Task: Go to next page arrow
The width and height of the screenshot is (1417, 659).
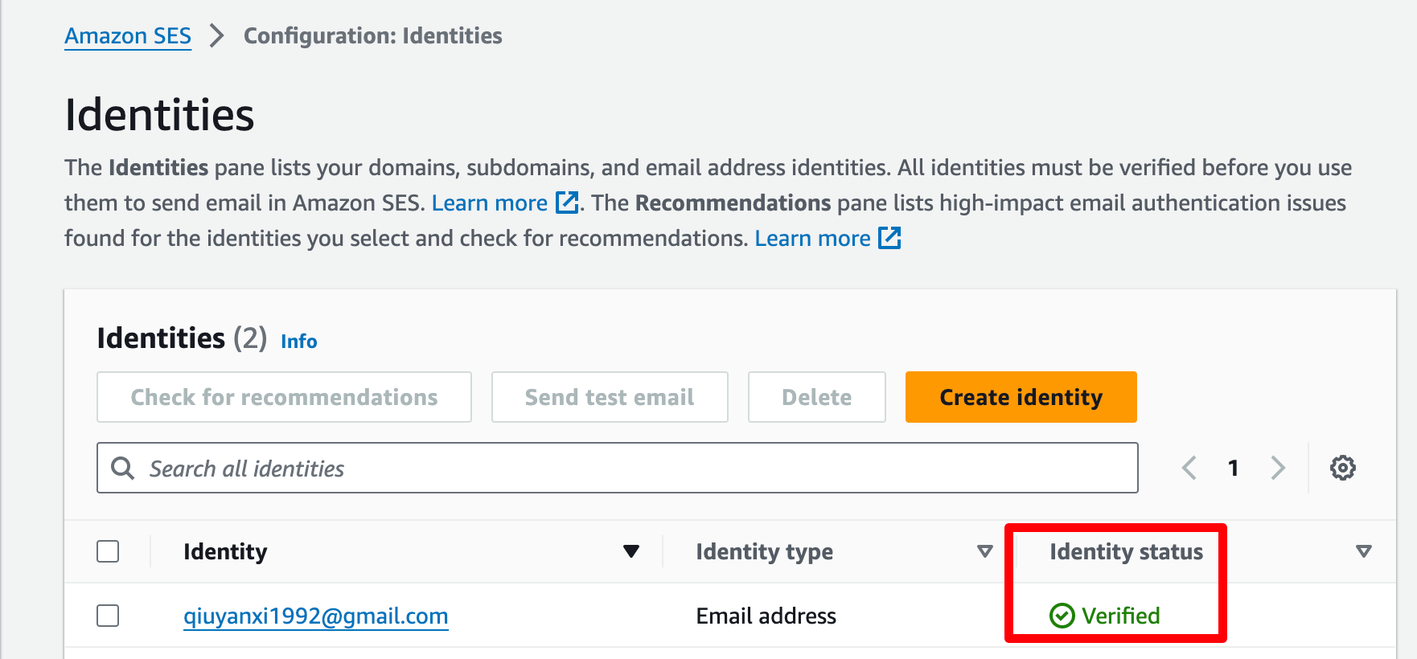Action: pyautogui.click(x=1277, y=468)
